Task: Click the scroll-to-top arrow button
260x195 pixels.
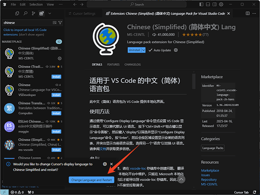Action: coord(182,179)
